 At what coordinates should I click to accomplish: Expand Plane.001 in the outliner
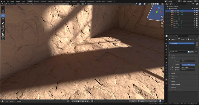170,11
